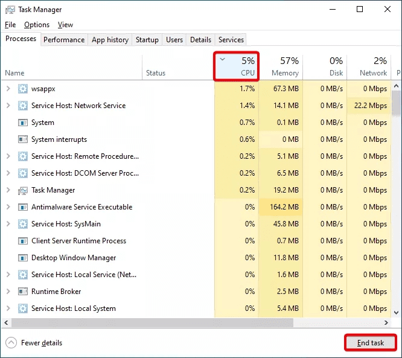This screenshot has width=402, height=358.
Task: Open the Options menu
Action: 37,25
